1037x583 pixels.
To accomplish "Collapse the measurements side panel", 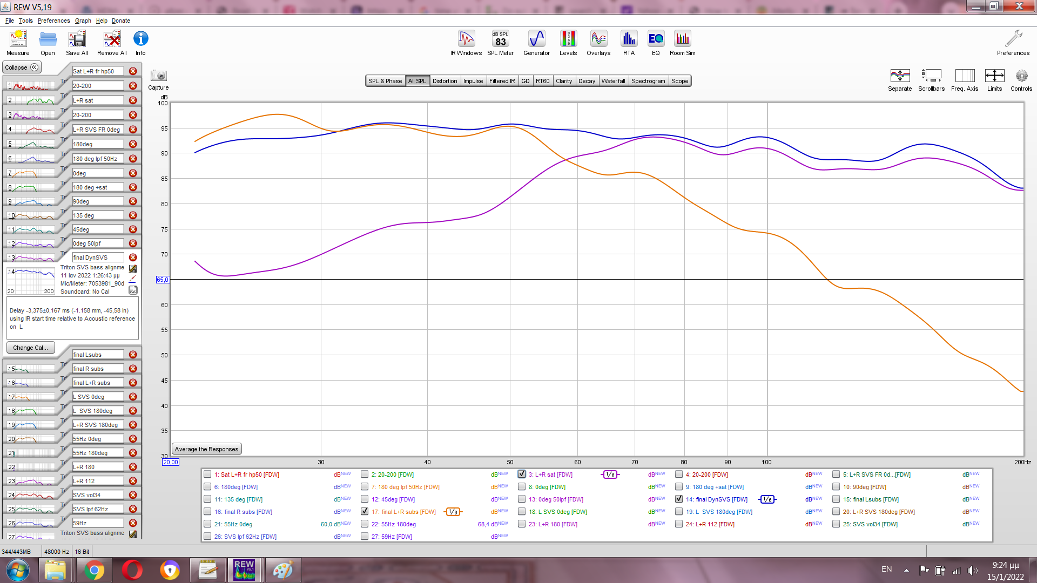I will tap(22, 67).
